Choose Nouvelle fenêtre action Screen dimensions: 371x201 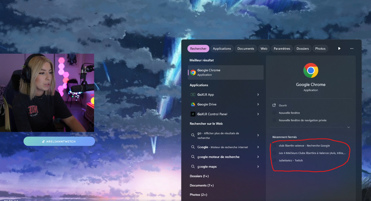click(289, 113)
